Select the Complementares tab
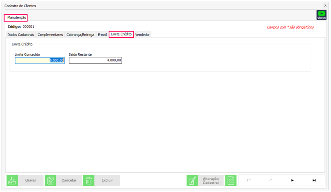331x192 pixels. (x=50, y=35)
